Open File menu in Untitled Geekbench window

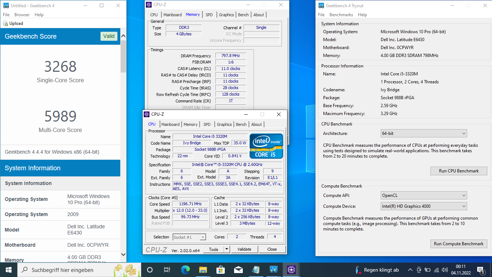pos(6,15)
